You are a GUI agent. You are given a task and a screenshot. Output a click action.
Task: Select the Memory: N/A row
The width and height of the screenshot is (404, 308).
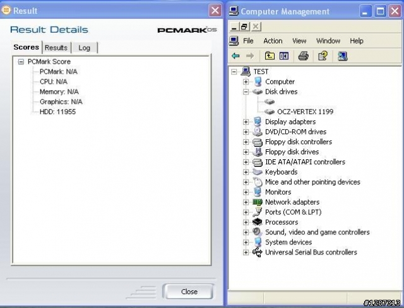pyautogui.click(x=59, y=92)
